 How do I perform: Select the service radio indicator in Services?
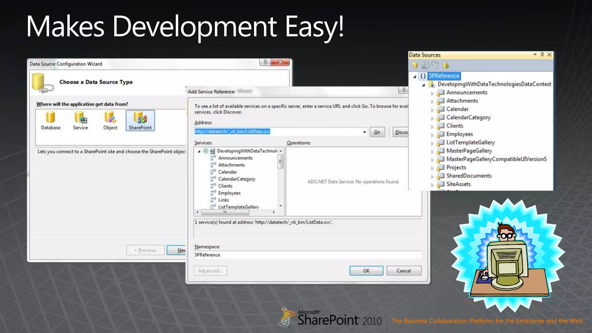tap(206, 151)
